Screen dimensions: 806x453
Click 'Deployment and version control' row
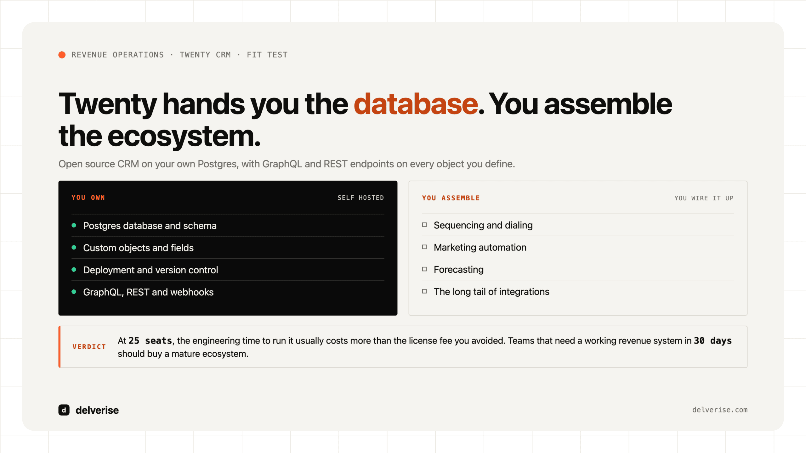[x=228, y=270]
